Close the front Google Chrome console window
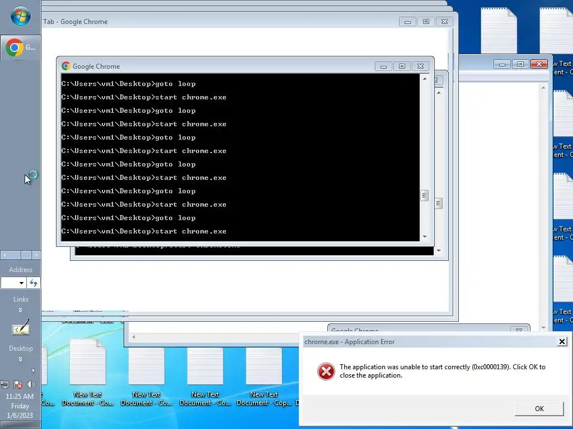 click(x=421, y=66)
